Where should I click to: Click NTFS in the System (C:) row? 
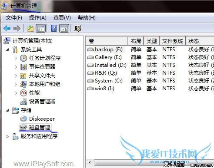tap(169, 81)
